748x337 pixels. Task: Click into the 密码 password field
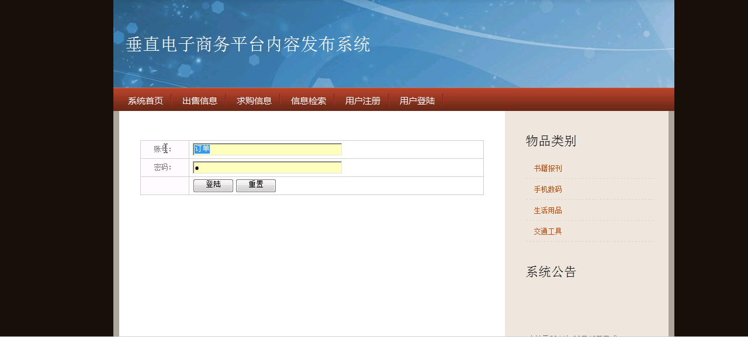(x=268, y=168)
